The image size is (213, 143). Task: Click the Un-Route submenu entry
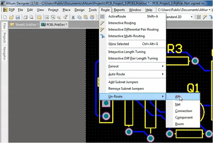[x=133, y=96]
